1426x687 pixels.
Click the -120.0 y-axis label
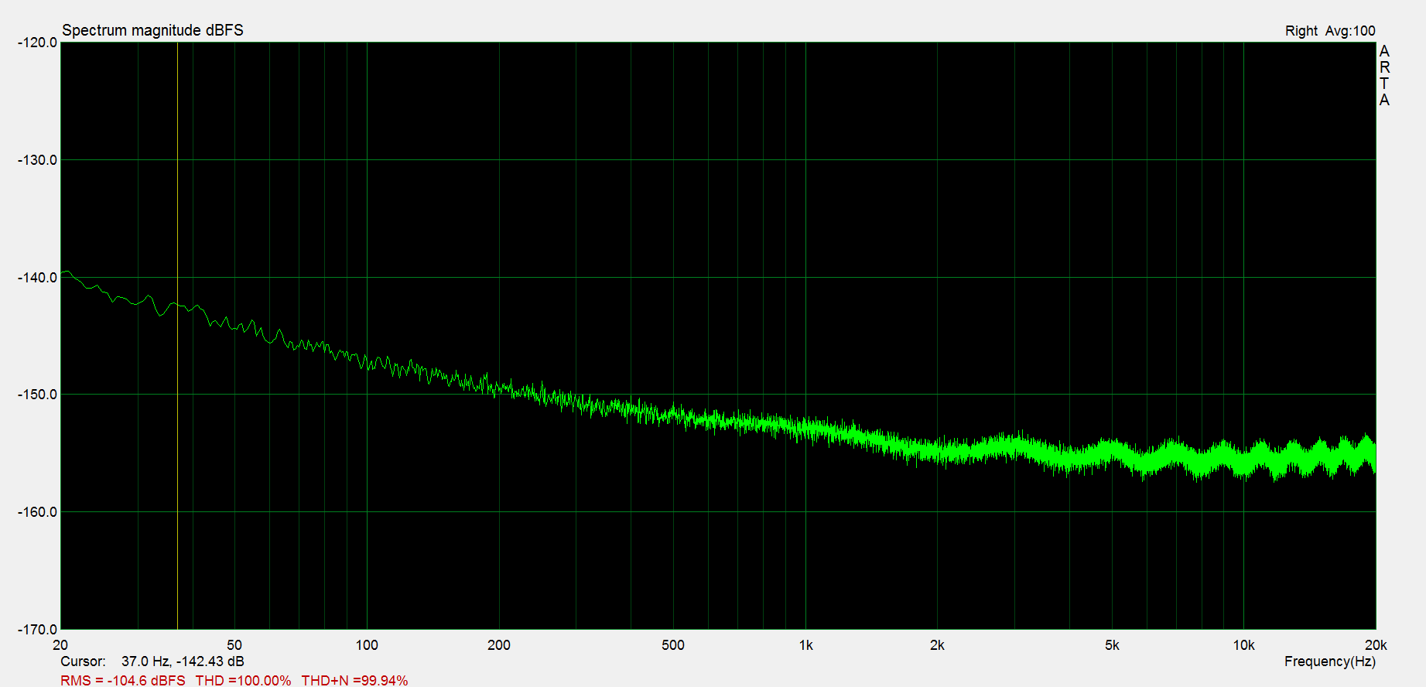pos(37,43)
